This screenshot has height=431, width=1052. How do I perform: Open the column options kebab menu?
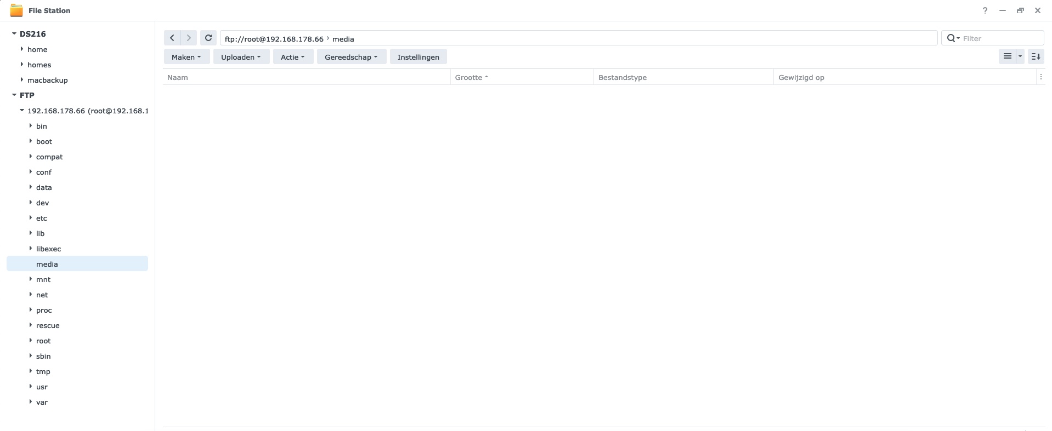tap(1040, 77)
